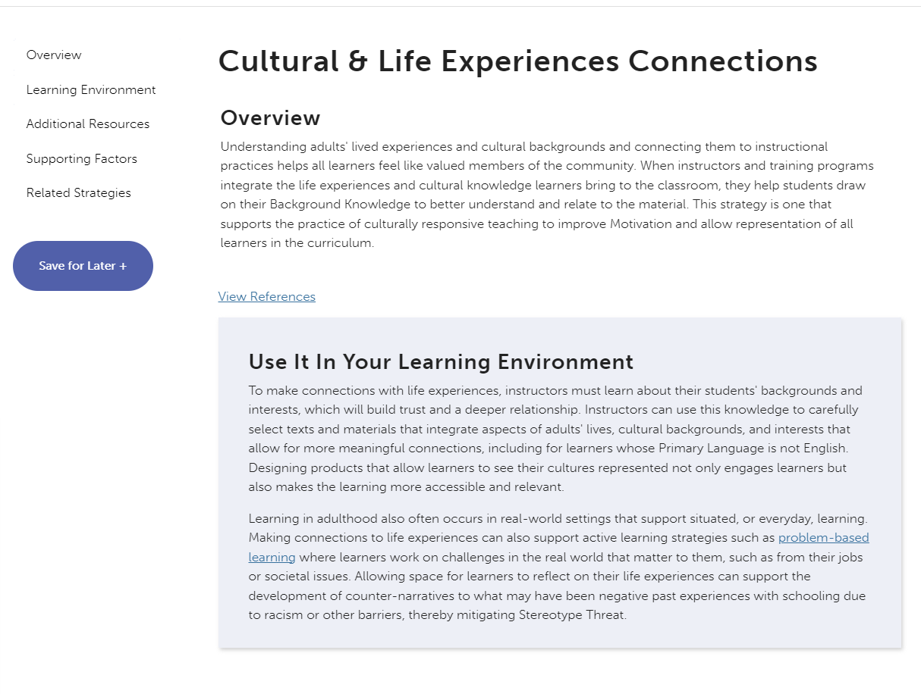921x694 pixels.
Task: Click the plus sign on Save for Later
Action: click(x=123, y=266)
